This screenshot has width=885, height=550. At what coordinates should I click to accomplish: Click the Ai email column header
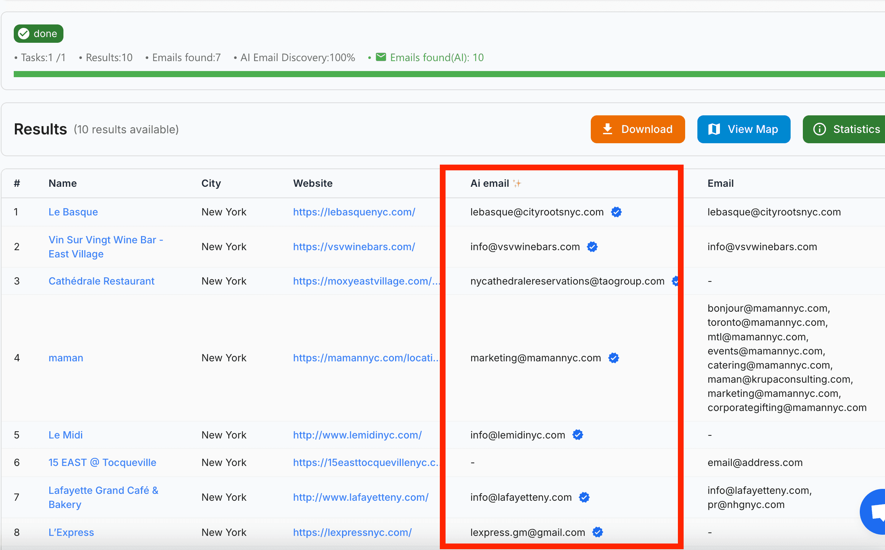[x=490, y=183]
